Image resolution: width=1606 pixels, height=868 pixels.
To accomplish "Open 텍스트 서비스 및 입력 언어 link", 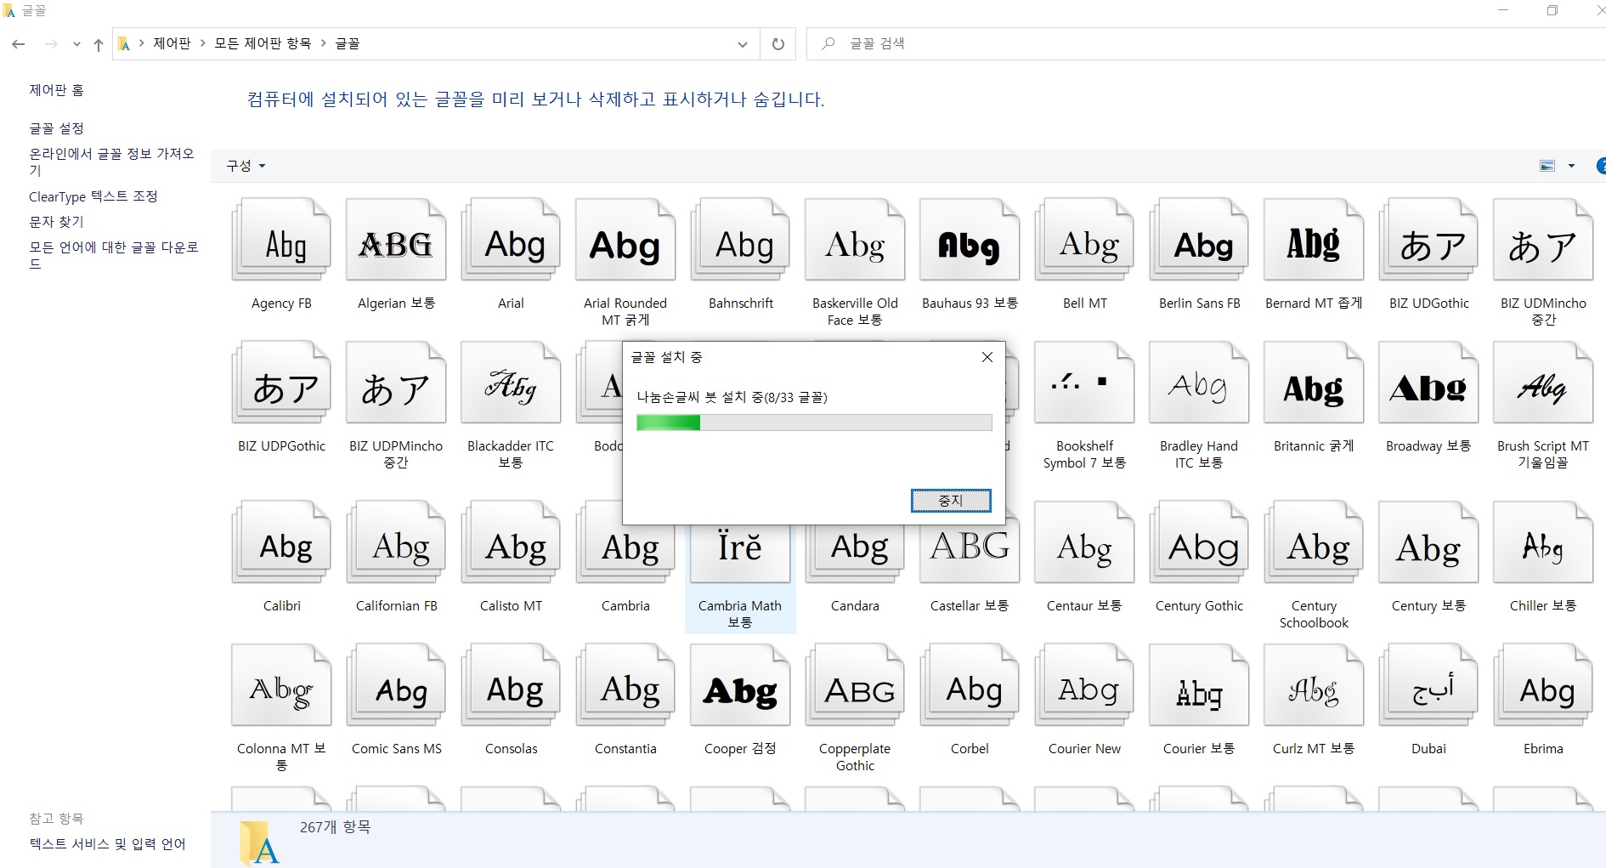I will click(x=107, y=844).
